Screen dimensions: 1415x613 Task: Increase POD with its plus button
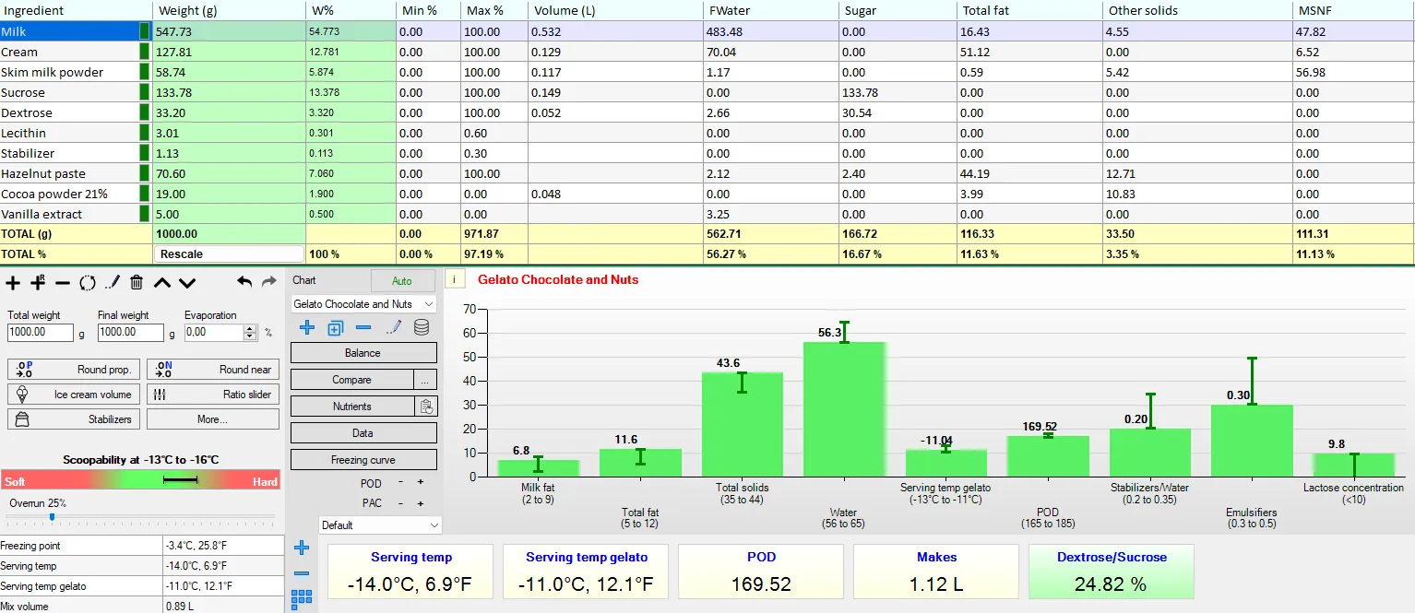tap(421, 482)
